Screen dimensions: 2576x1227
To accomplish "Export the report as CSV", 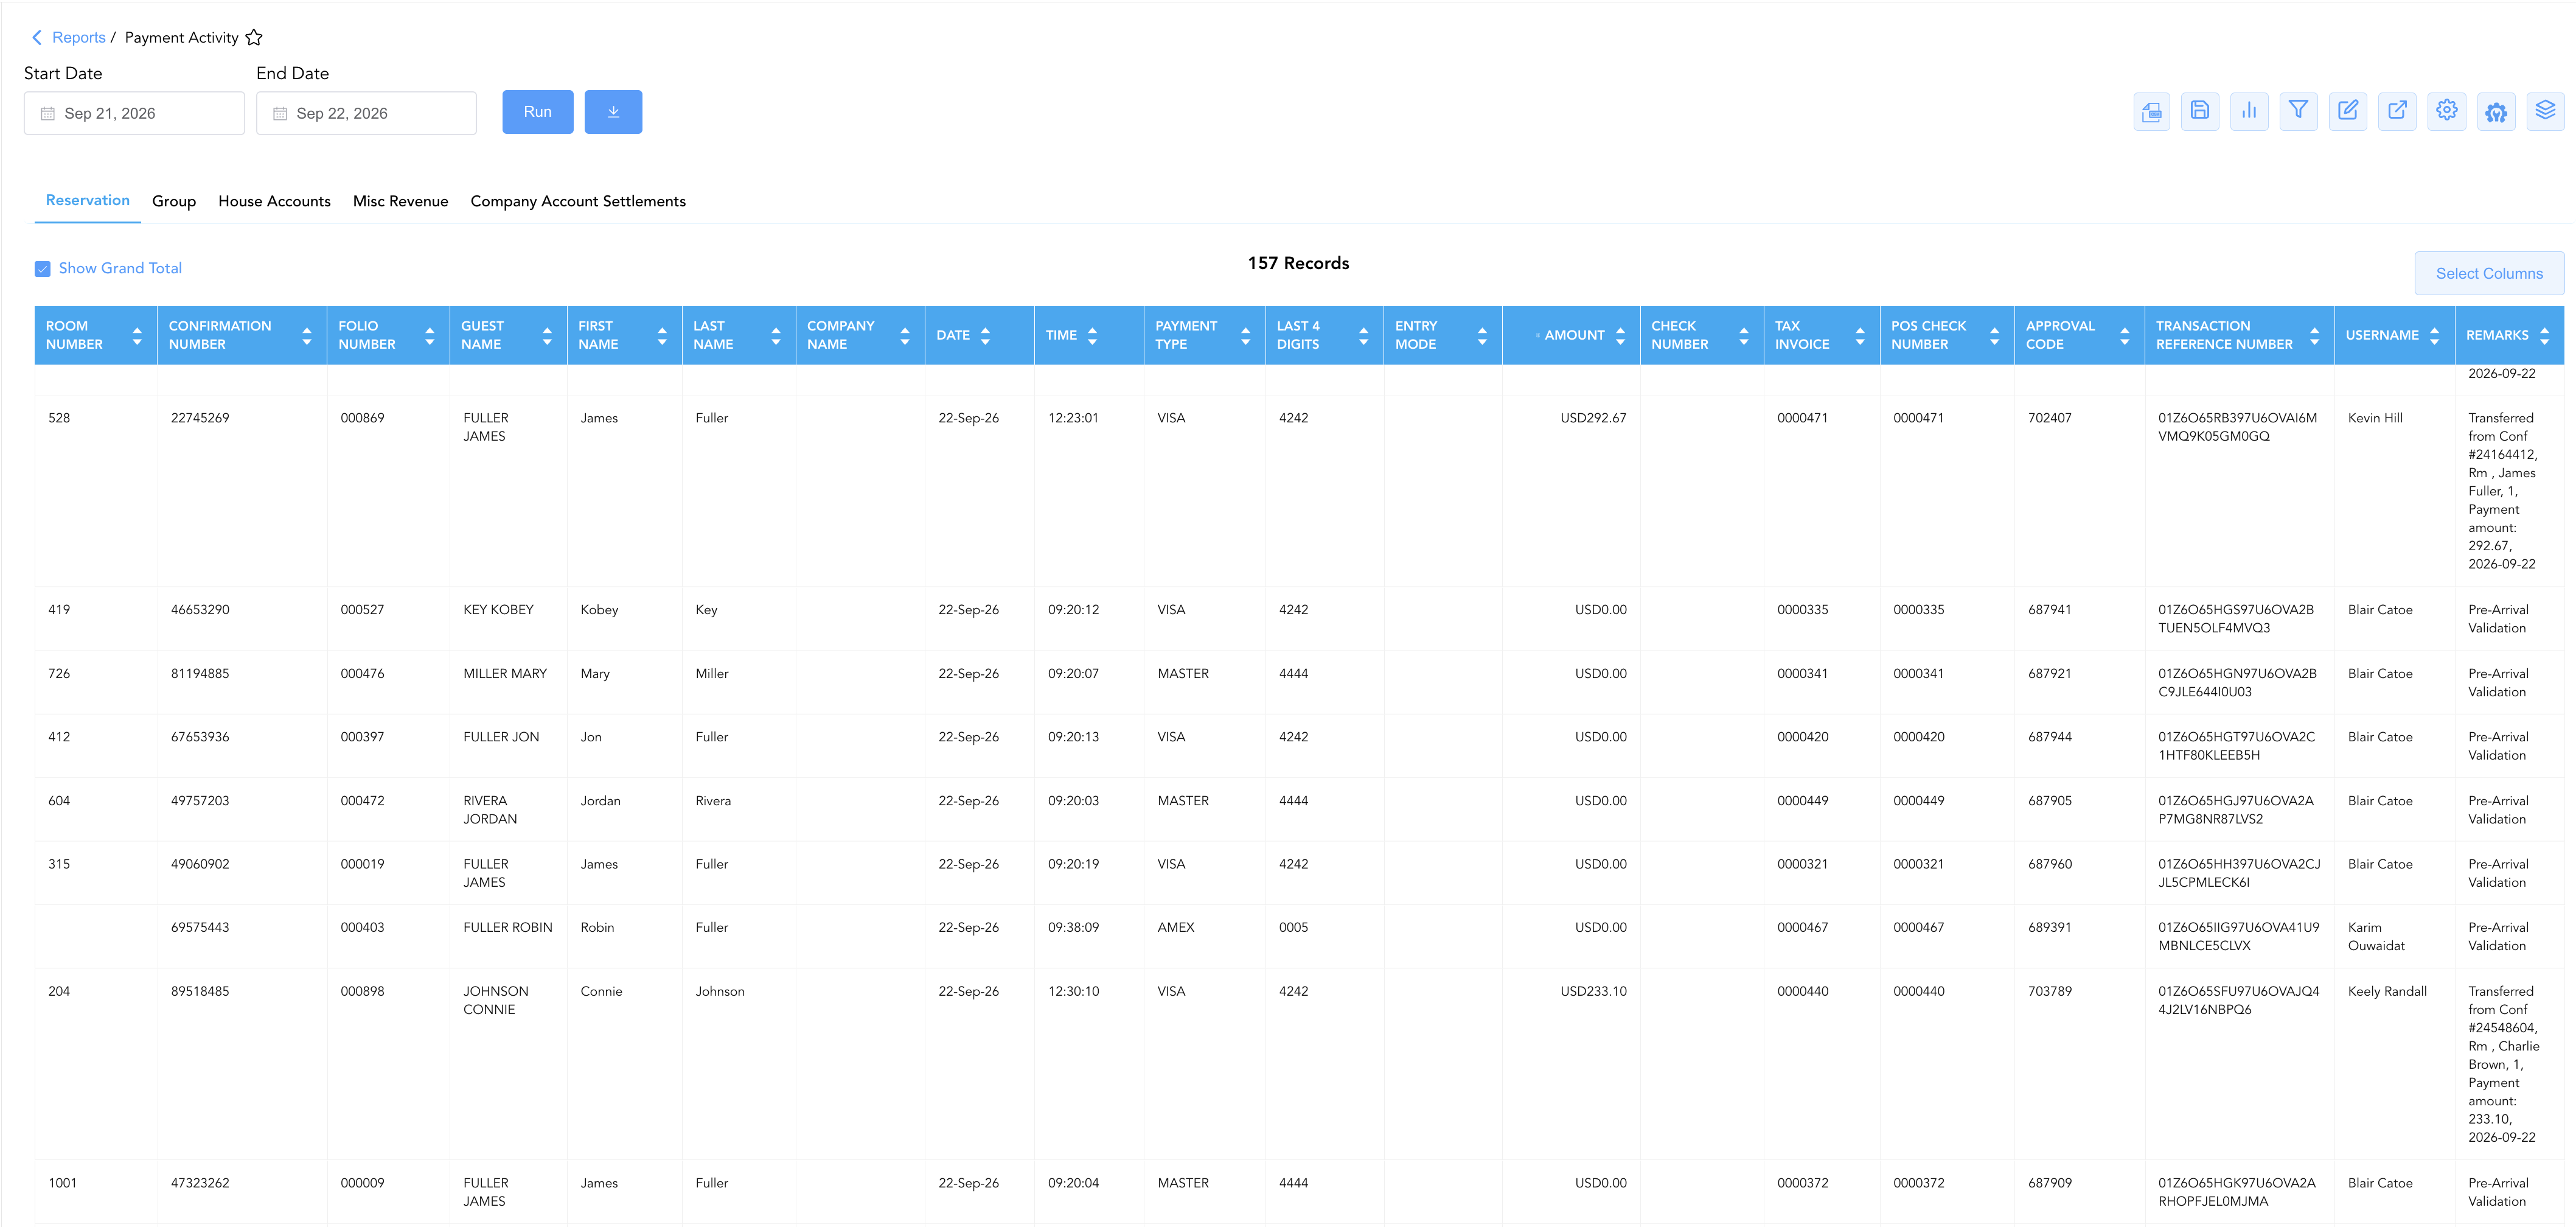I will click(x=2151, y=112).
